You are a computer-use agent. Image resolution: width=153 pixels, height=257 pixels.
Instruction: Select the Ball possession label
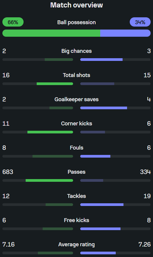(76, 22)
